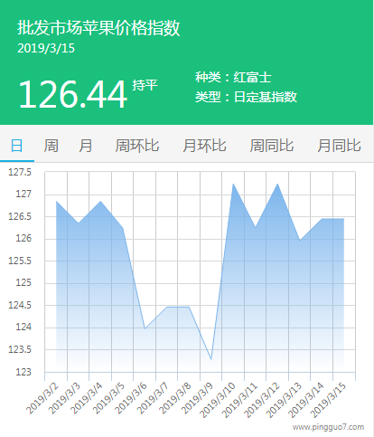Open the 月环比 tab

tap(204, 146)
